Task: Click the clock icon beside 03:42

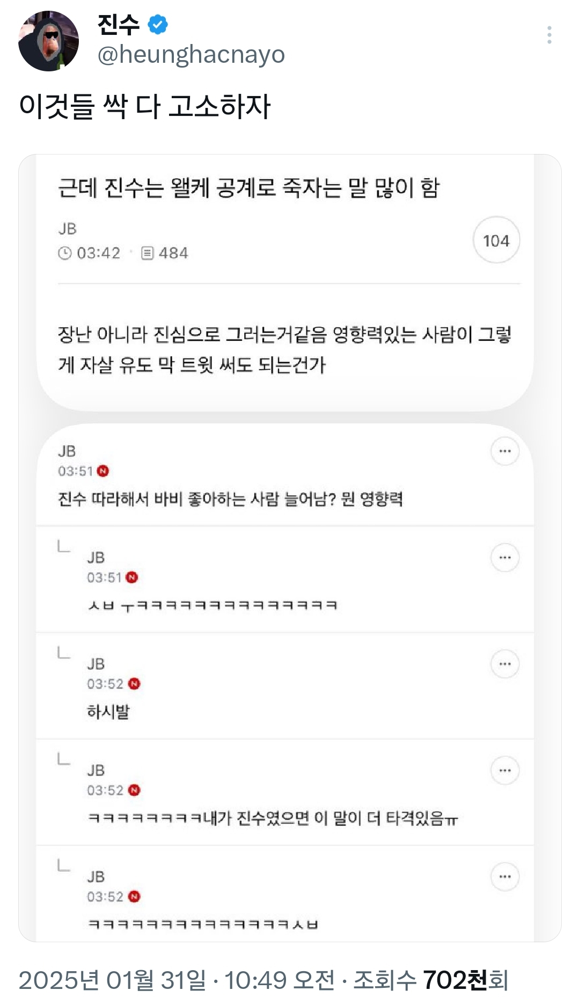Action: coord(65,253)
